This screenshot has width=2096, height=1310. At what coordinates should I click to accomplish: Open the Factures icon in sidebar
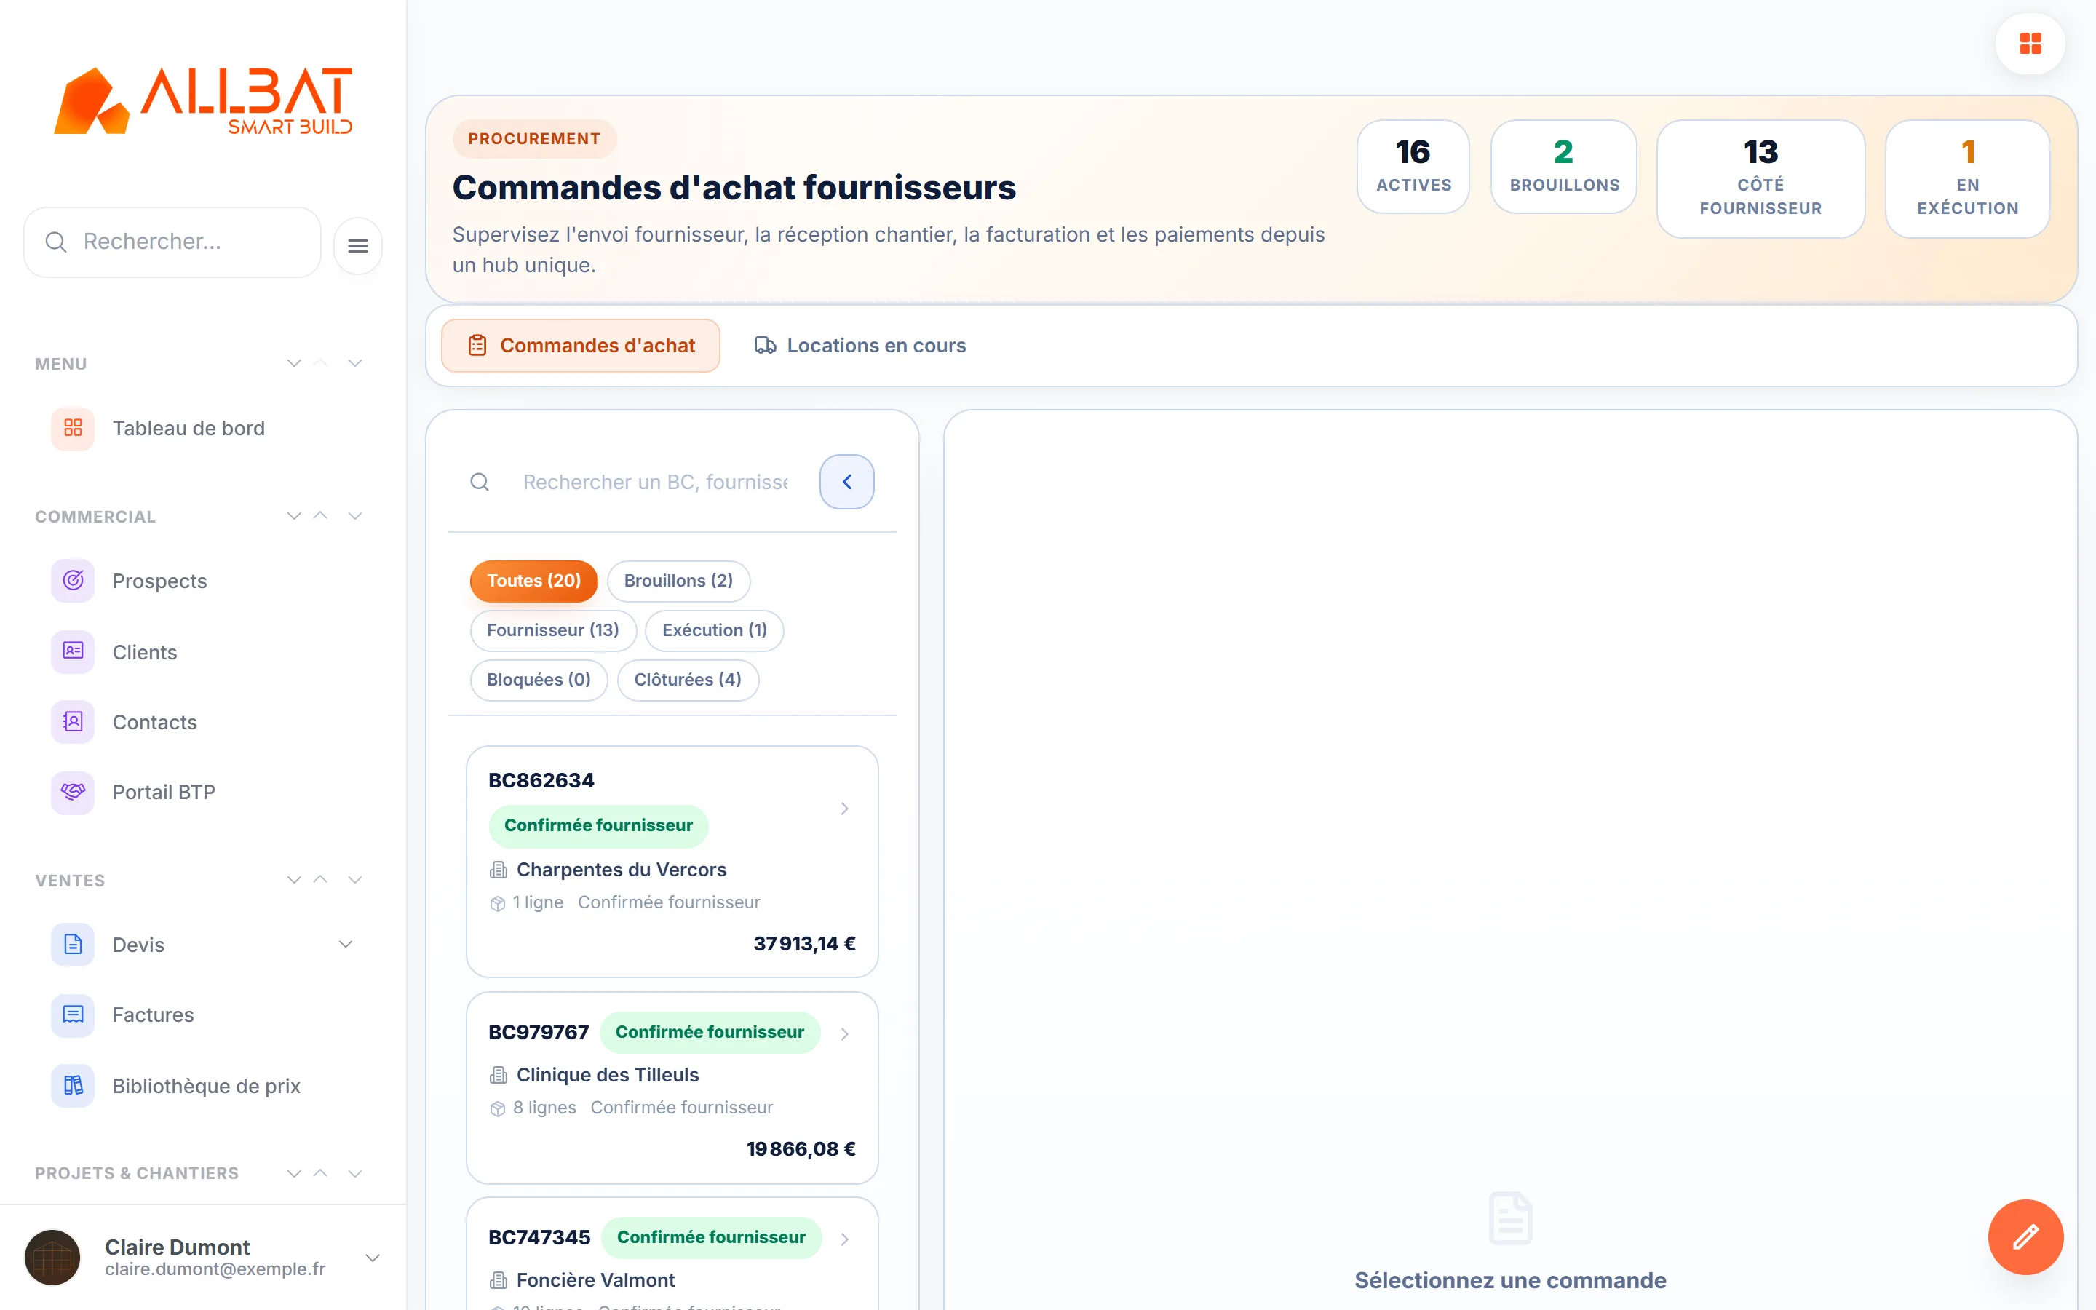point(73,1015)
